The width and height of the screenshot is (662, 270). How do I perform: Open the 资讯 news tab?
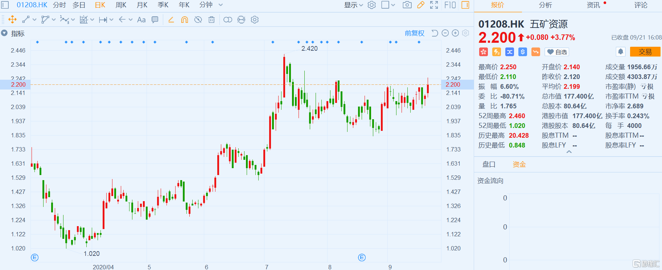coord(593,5)
